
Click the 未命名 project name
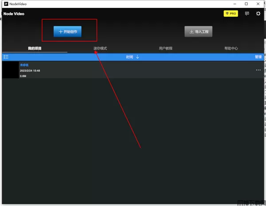click(x=24, y=65)
